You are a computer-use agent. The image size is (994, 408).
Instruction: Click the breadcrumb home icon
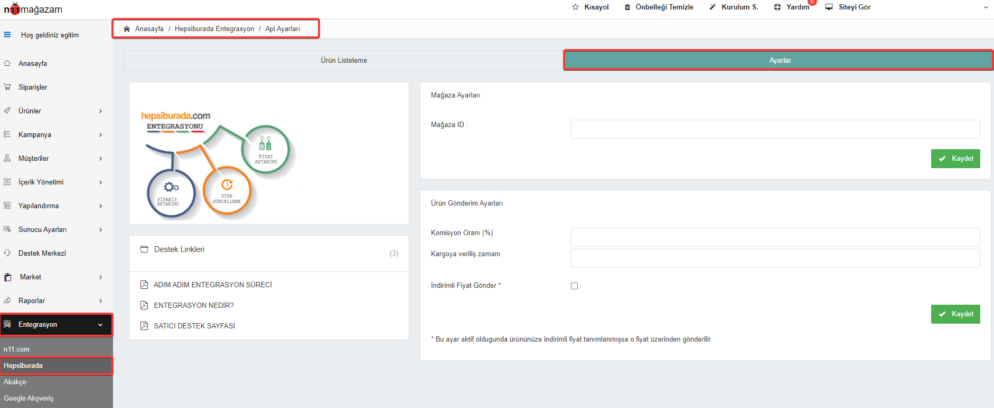pyautogui.click(x=127, y=29)
